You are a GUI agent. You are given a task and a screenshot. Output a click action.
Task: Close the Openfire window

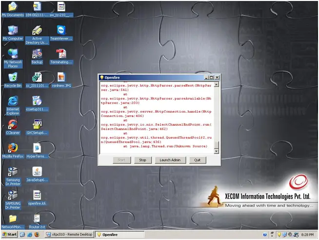click(217, 78)
